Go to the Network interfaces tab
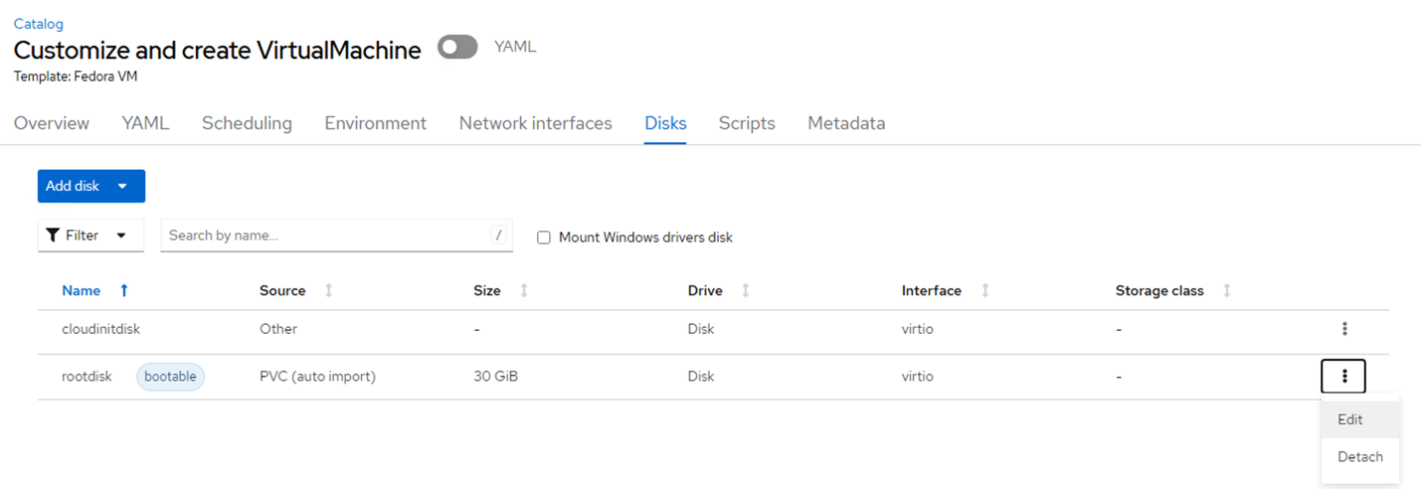1421x489 pixels. [535, 123]
